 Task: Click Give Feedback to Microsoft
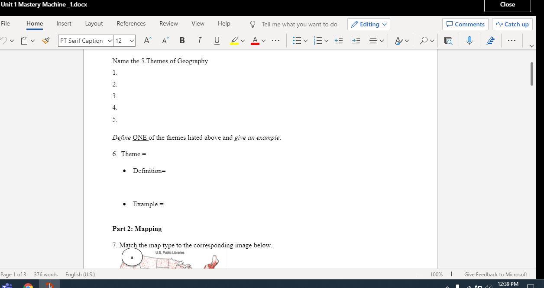[495, 274]
